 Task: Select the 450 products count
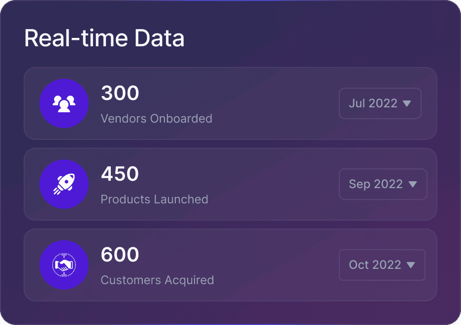point(120,174)
